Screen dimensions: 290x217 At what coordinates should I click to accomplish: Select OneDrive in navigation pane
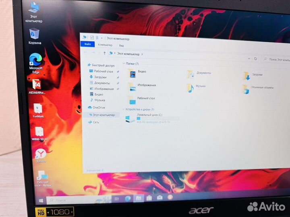tap(96, 107)
